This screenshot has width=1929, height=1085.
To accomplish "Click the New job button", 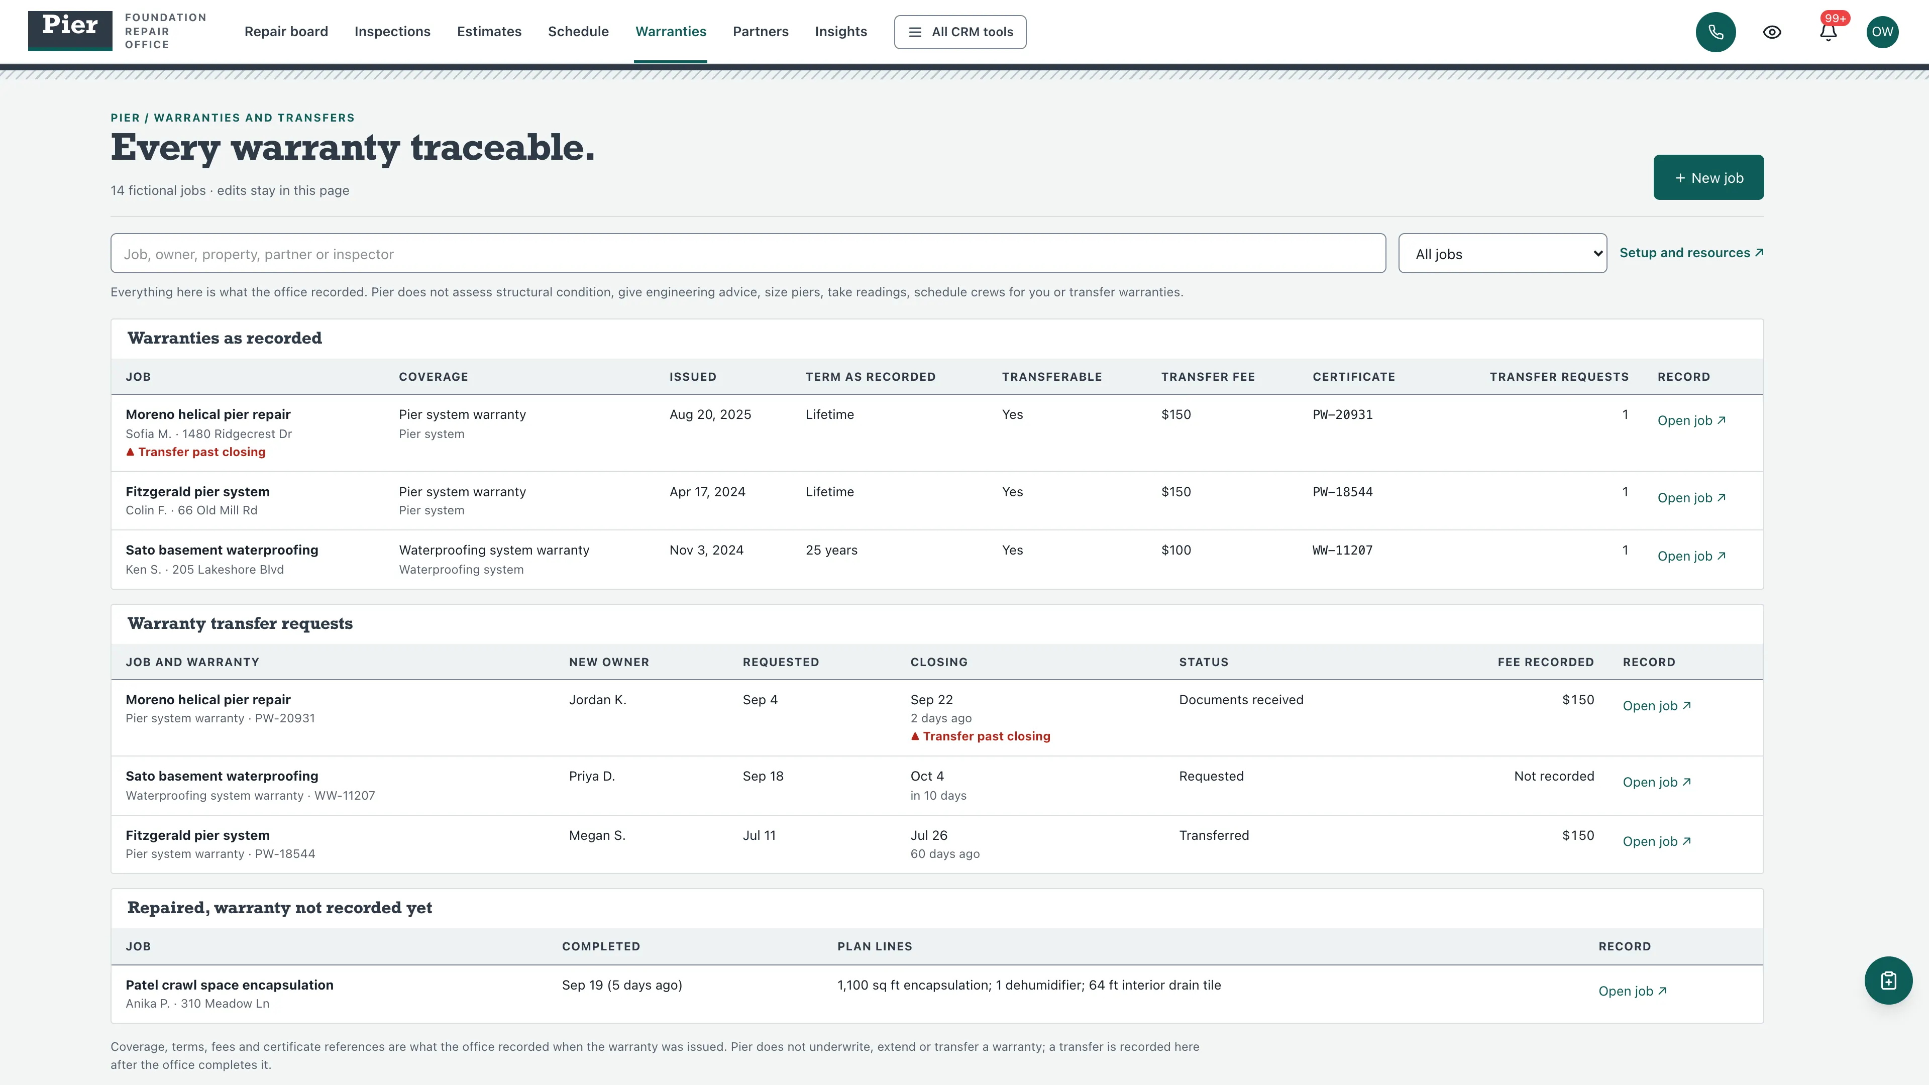I will pyautogui.click(x=1708, y=177).
